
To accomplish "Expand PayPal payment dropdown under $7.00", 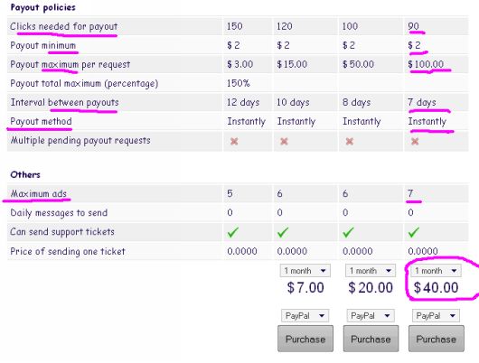I will pyautogui.click(x=305, y=315).
